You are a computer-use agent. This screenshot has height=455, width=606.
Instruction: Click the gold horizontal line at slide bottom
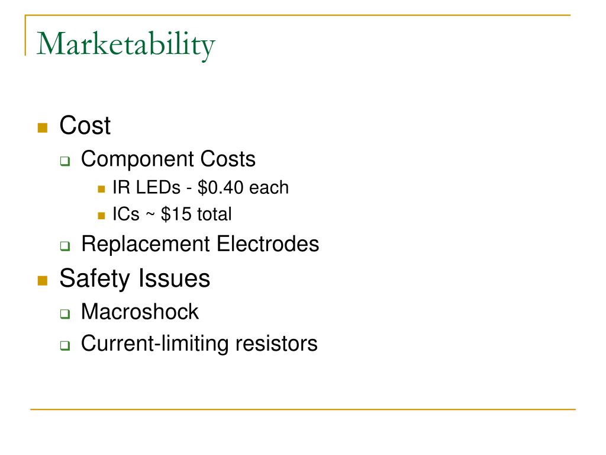click(303, 409)
